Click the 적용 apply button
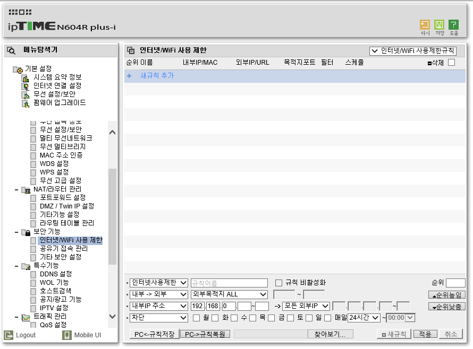 [425, 334]
